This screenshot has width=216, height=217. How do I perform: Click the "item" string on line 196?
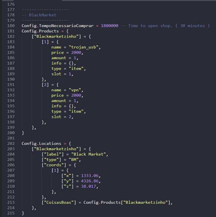click(76, 111)
